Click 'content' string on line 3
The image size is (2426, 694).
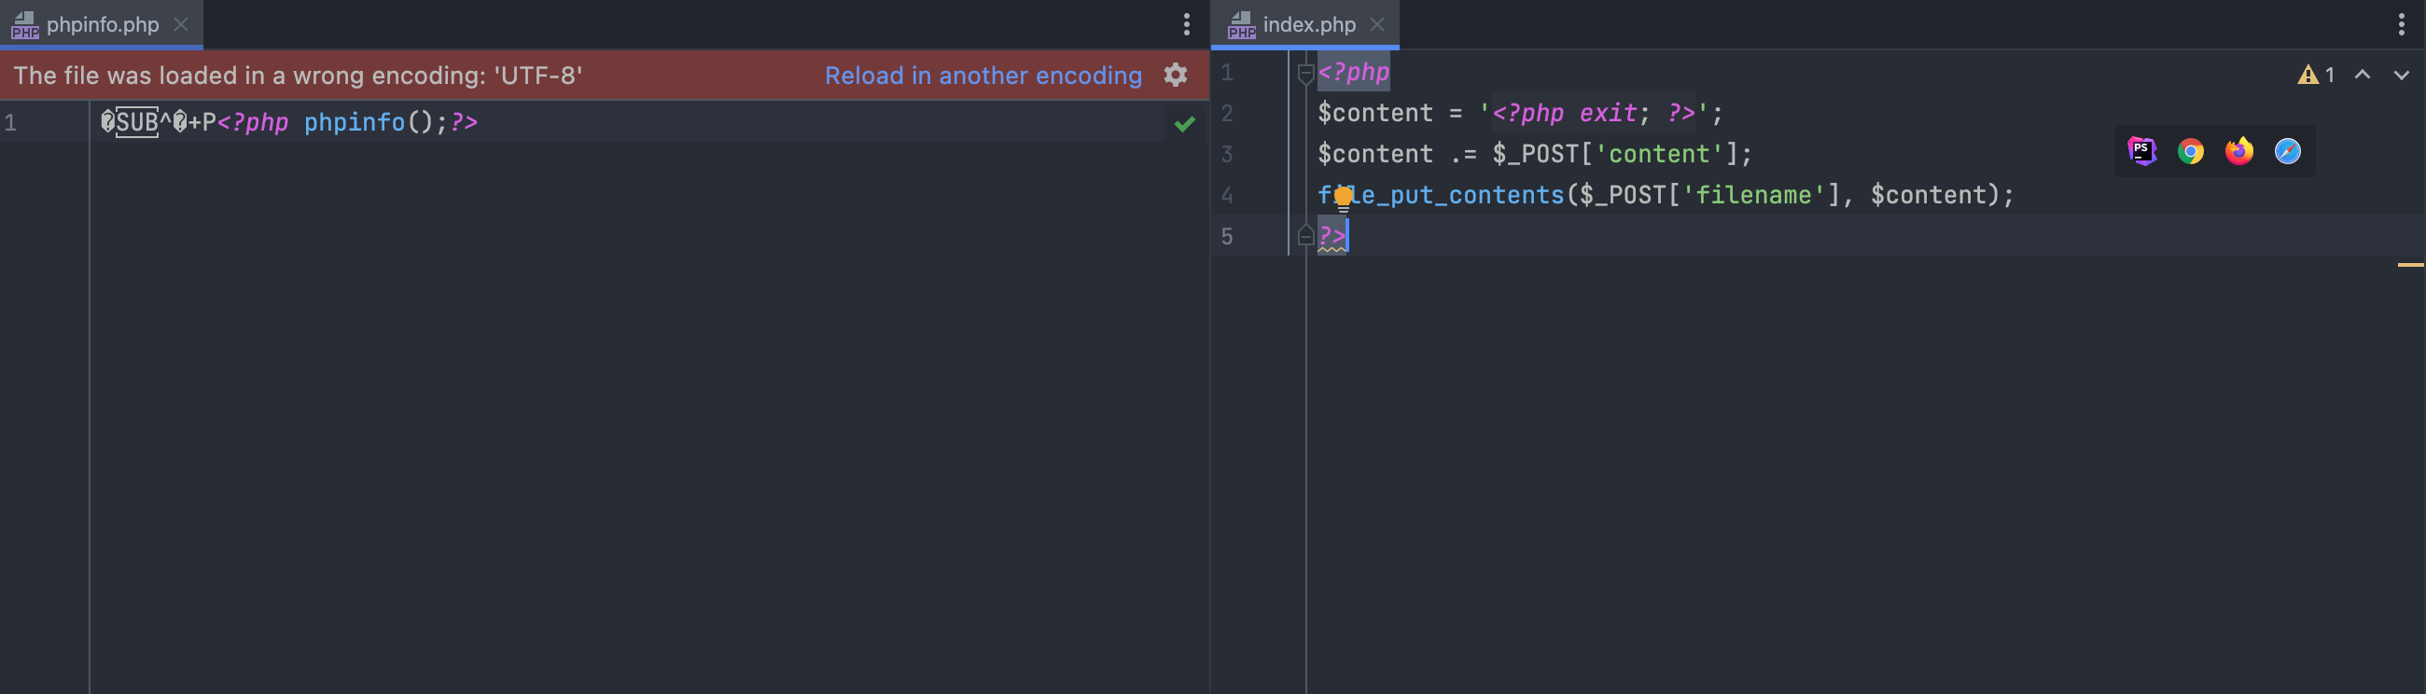pyautogui.click(x=1658, y=154)
